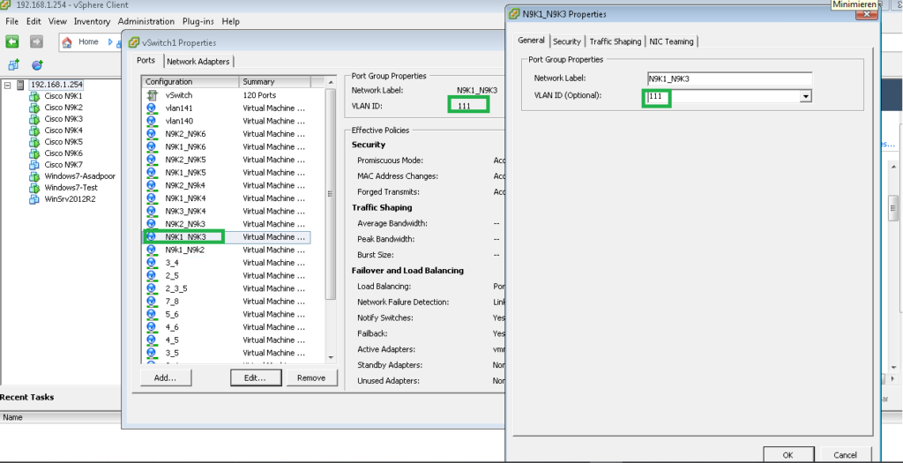
Task: Select the N9K2_N9k3 port group row
Action: [x=227, y=224]
